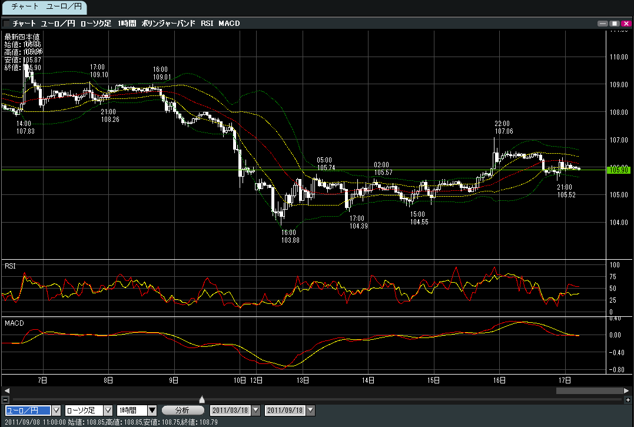Viewport: 634px width, 427px height.
Task: Click the scroll right arrow below chart
Action: pyautogui.click(x=626, y=390)
